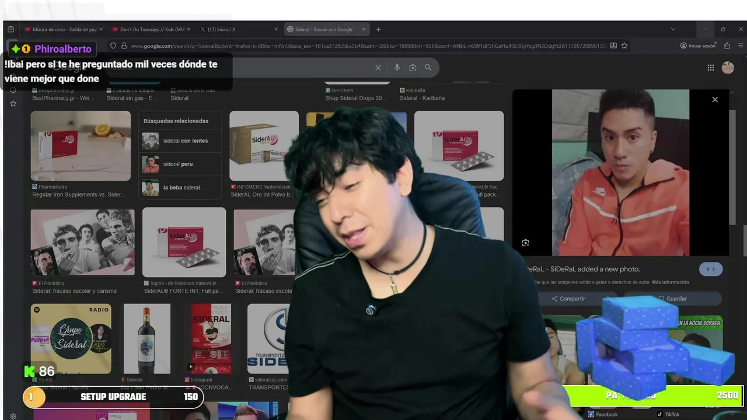Open Sokolin wine bottle thumbnail
Image resolution: width=747 pixels, height=420 pixels.
pyautogui.click(x=147, y=338)
